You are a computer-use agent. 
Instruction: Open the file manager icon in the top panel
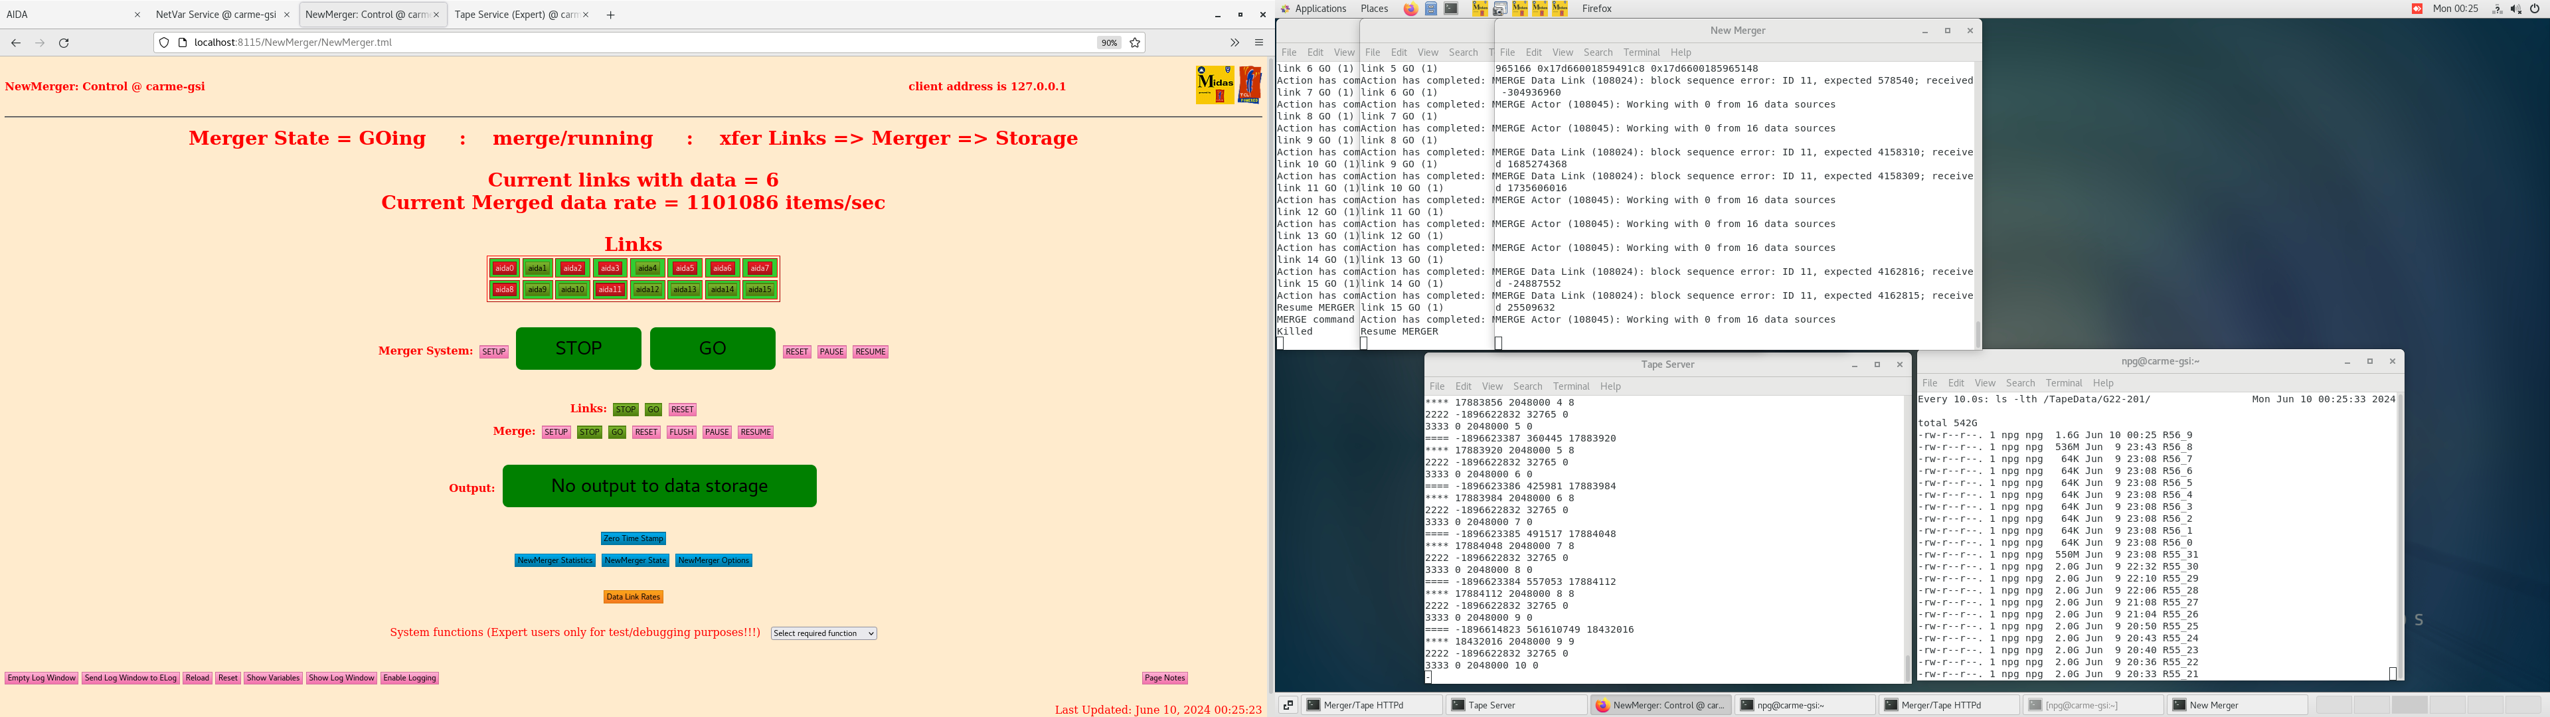point(1432,9)
